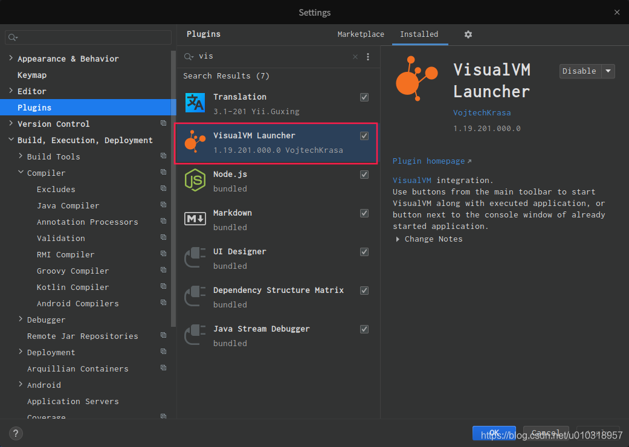Toggle the Translation plugin checkbox
Image resolution: width=629 pixels, height=447 pixels.
(364, 97)
